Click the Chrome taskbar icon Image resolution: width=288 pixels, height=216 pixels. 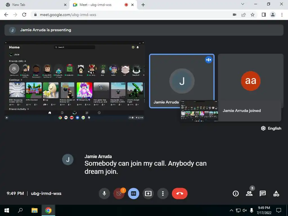48,210
